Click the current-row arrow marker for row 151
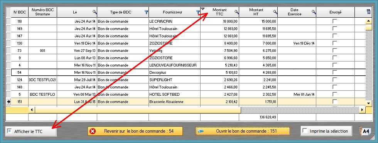This screenshot has width=378, height=143. (8, 101)
